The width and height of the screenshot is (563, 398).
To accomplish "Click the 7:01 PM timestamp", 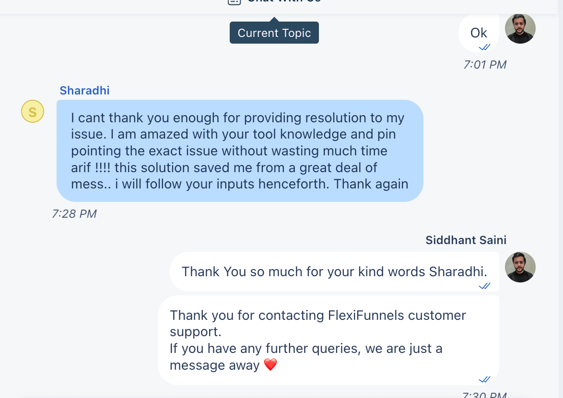I will (485, 65).
